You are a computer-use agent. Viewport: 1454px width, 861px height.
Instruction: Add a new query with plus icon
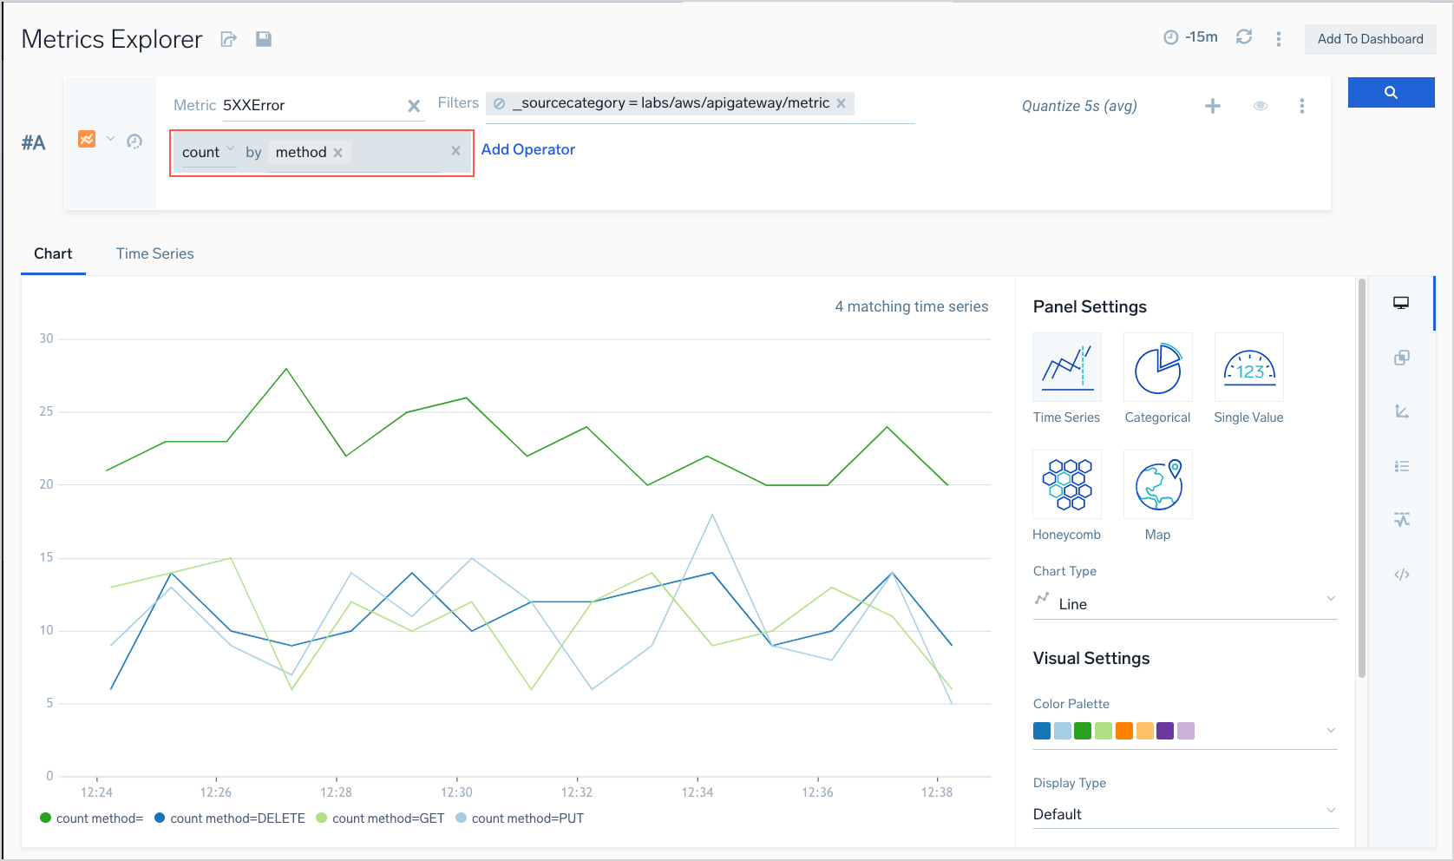(1213, 106)
